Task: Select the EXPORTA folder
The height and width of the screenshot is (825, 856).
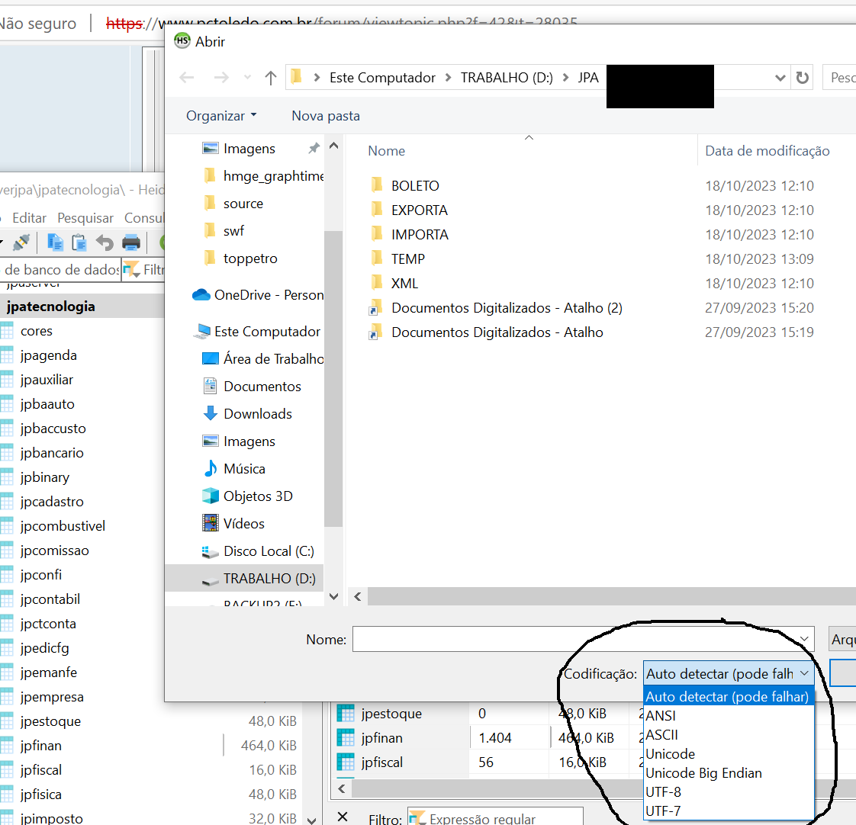Action: point(420,210)
